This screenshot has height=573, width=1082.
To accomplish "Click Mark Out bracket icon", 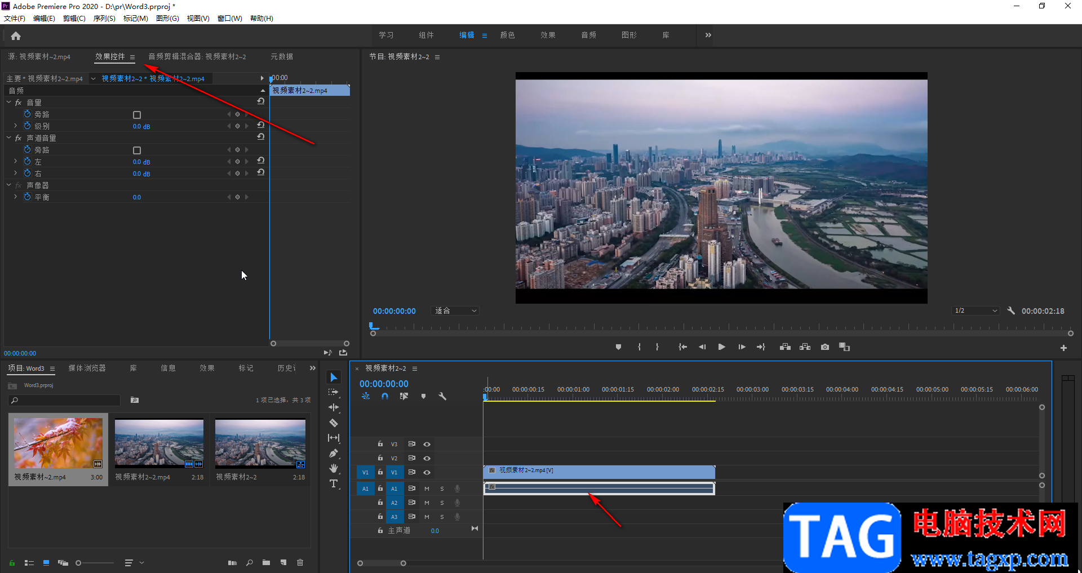I will point(657,347).
